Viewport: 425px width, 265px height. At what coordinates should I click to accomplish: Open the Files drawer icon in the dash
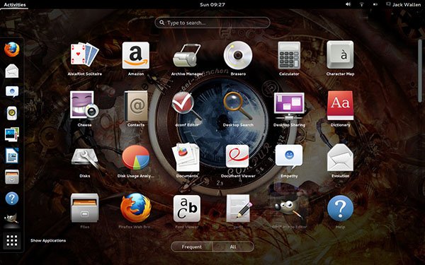point(12,177)
